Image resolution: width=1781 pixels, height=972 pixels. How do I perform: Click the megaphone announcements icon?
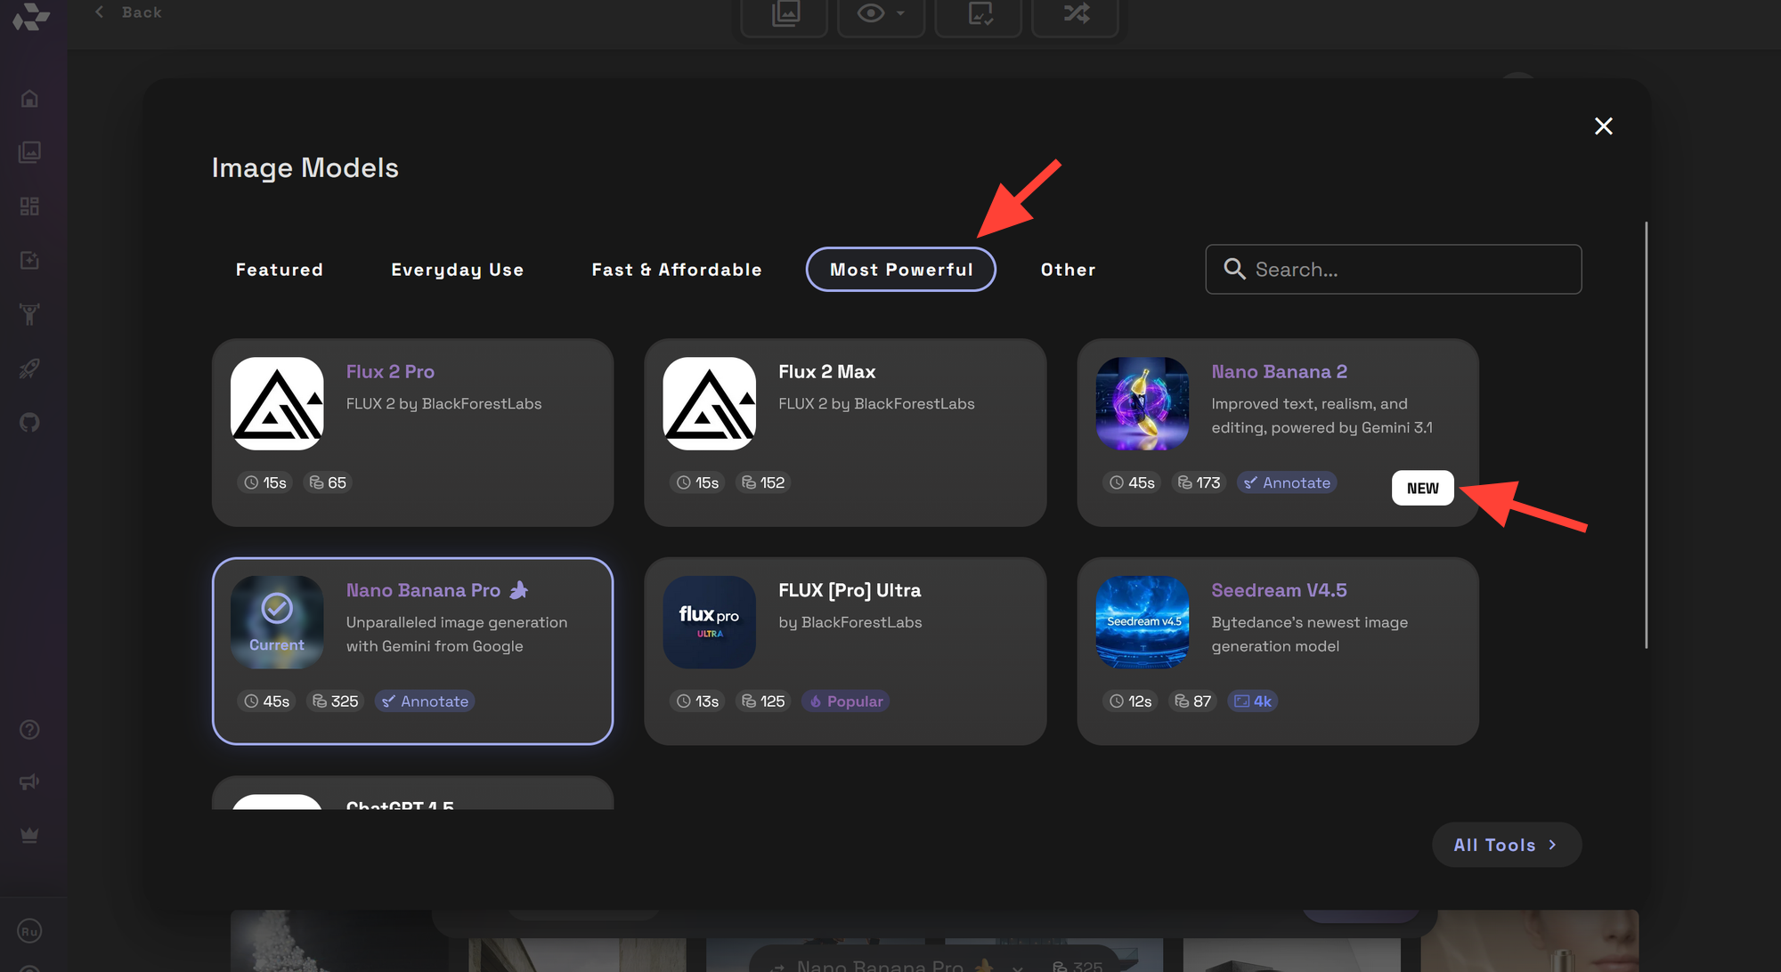tap(29, 782)
